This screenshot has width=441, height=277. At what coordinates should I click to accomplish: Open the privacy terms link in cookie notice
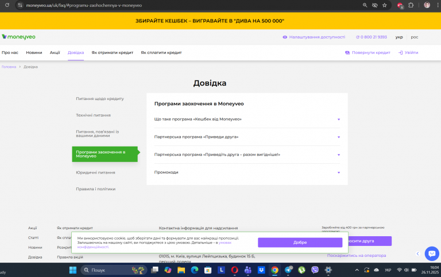[x=225, y=243]
